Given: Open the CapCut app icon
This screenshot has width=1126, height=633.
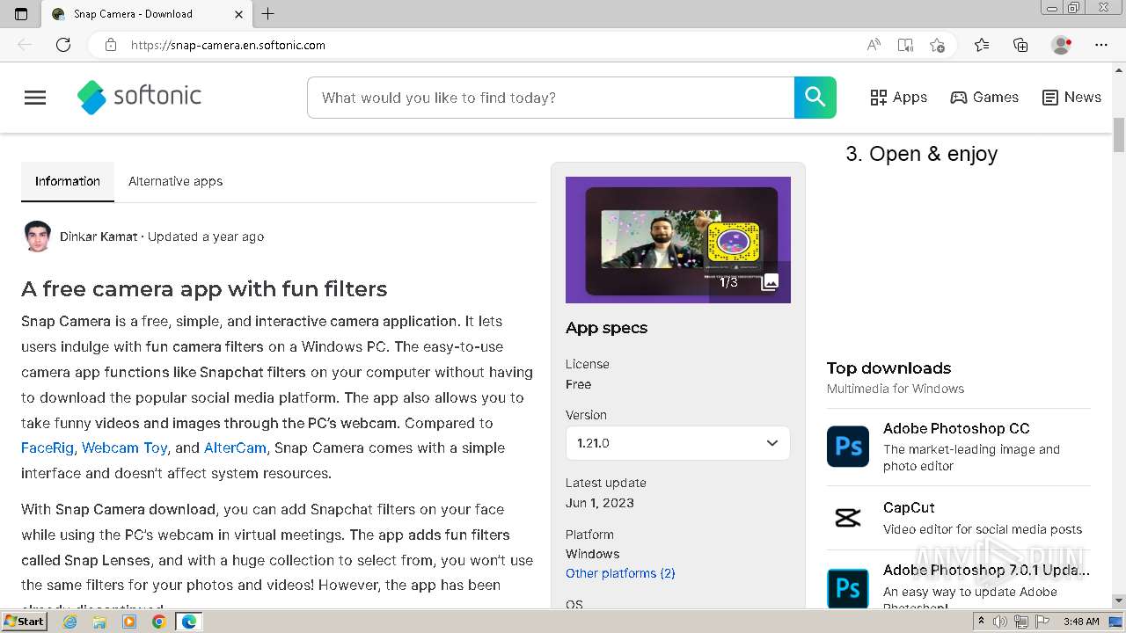Looking at the screenshot, I should 848,518.
